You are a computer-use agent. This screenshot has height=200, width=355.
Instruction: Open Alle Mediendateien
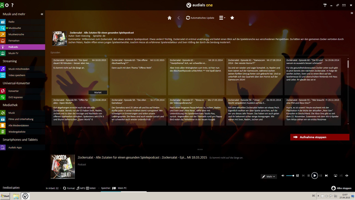(22, 125)
